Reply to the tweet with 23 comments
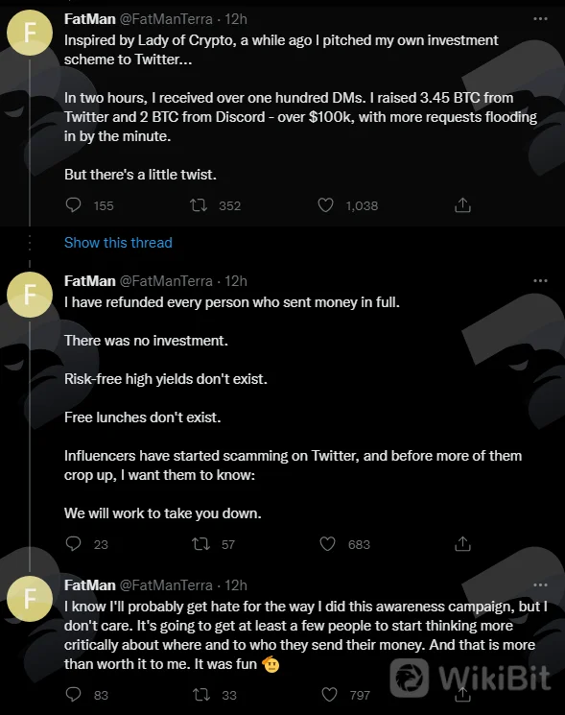Image resolution: width=565 pixels, height=715 pixels. pos(73,543)
